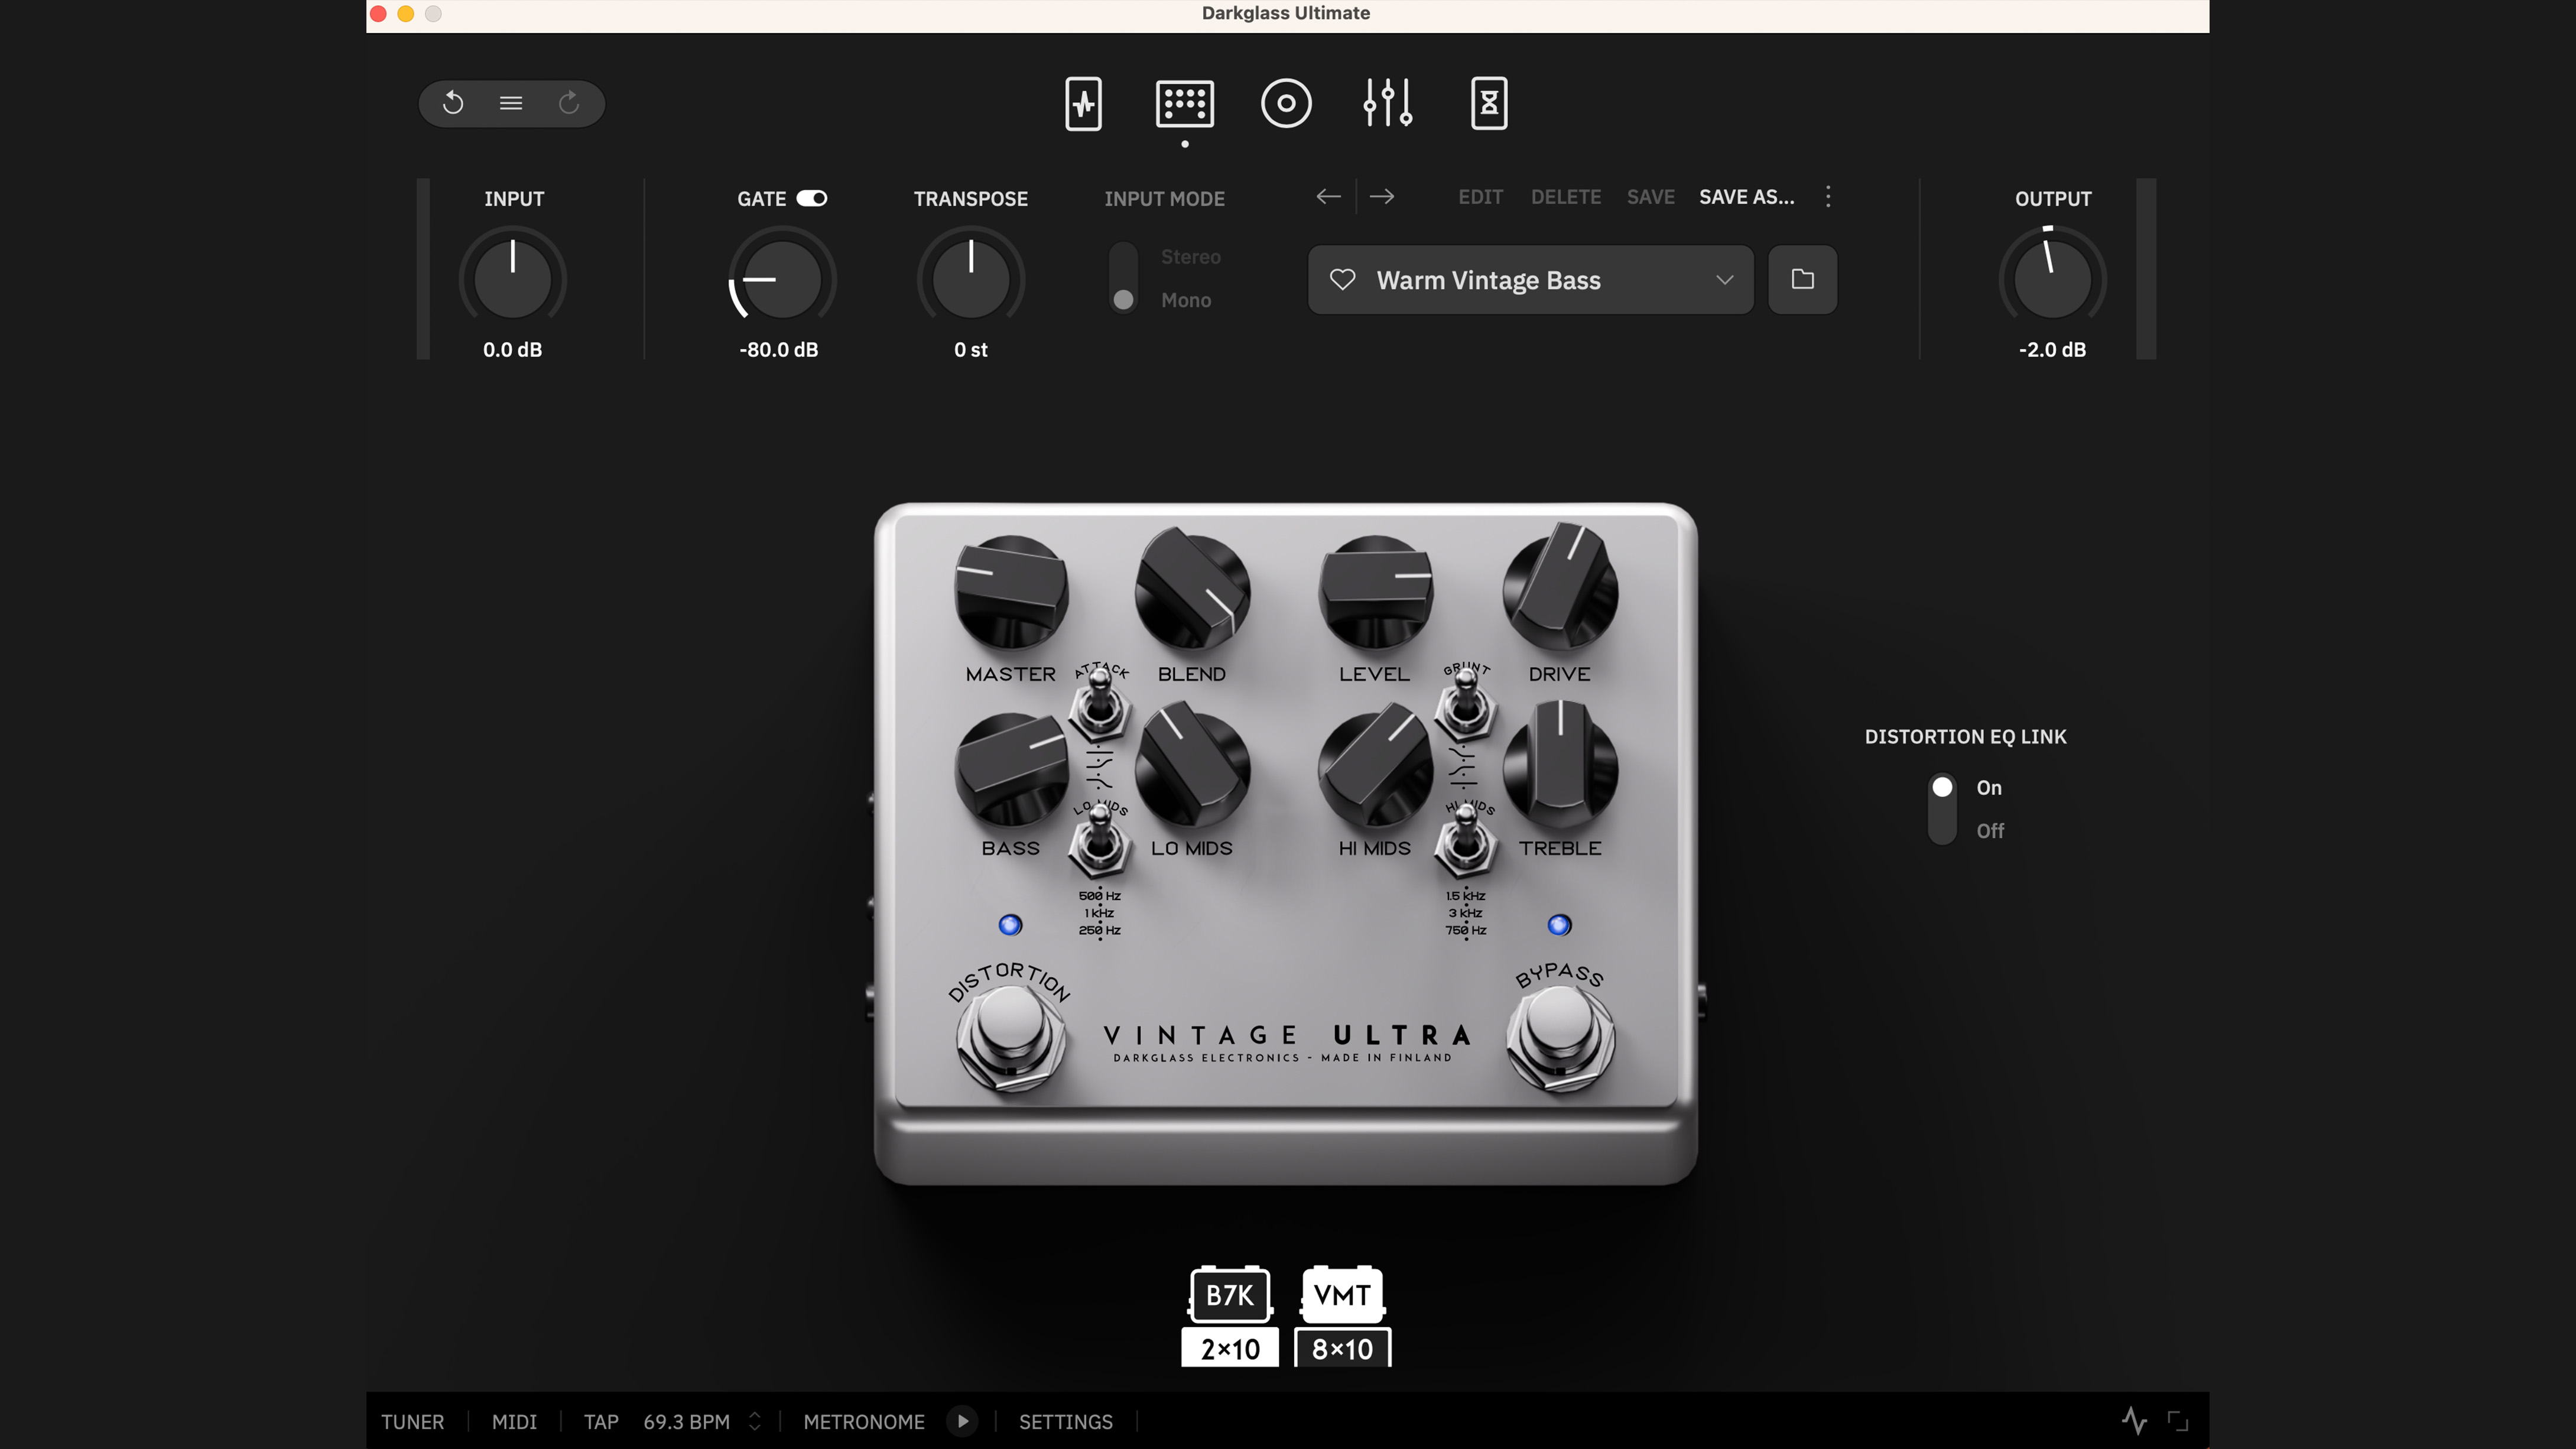Viewport: 2576px width, 1449px height.
Task: Click the 69.3 BPM tempo value
Action: (686, 1422)
